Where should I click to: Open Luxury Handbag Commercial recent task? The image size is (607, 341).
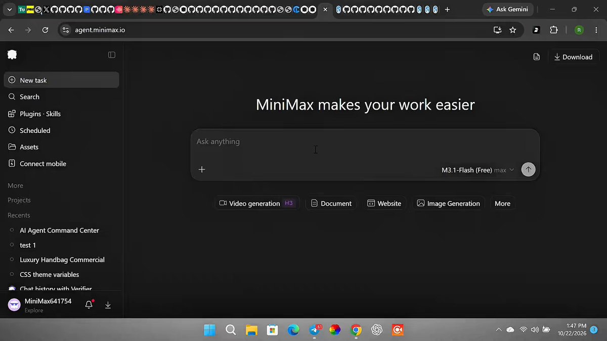[62, 260]
